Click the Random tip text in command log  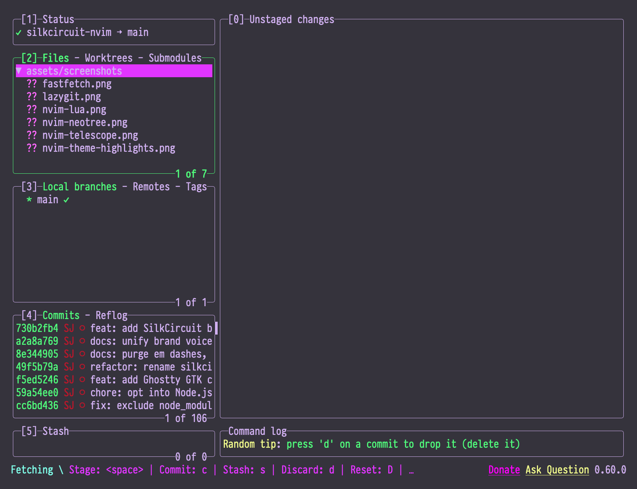(x=372, y=444)
